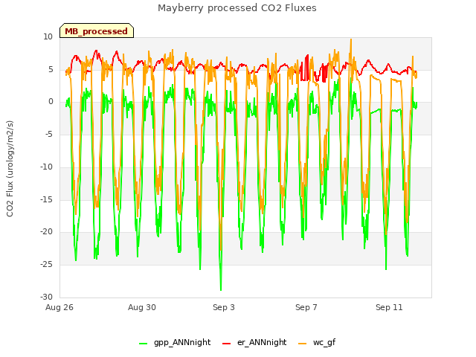Click the Aug 30 x-axis label
Viewport: 476px width, 357px height.
[x=142, y=307]
